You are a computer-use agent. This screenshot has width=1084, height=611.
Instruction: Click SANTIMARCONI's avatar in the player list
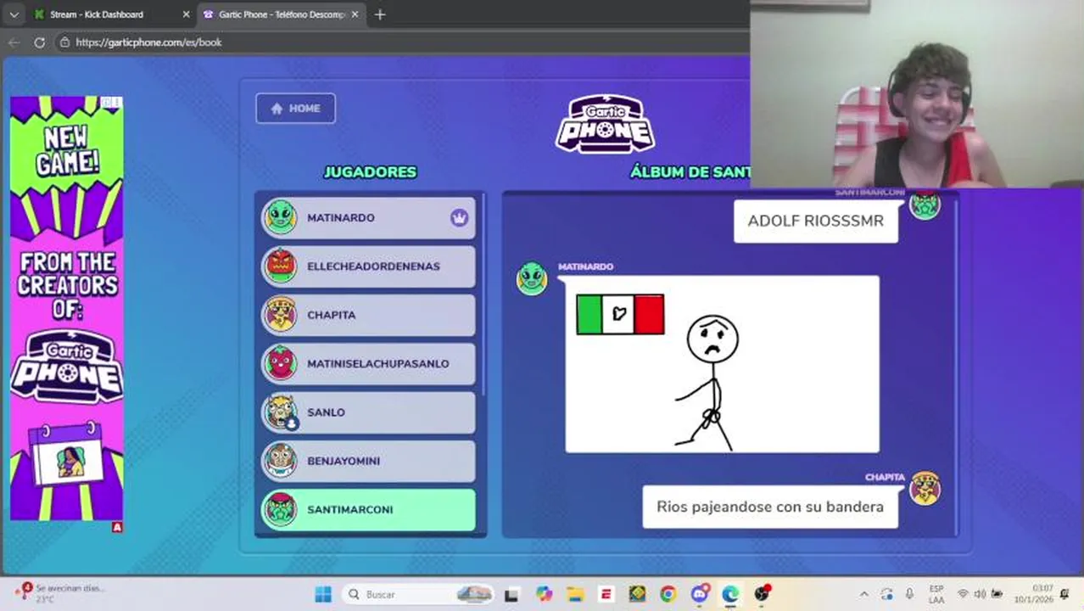pyautogui.click(x=280, y=509)
